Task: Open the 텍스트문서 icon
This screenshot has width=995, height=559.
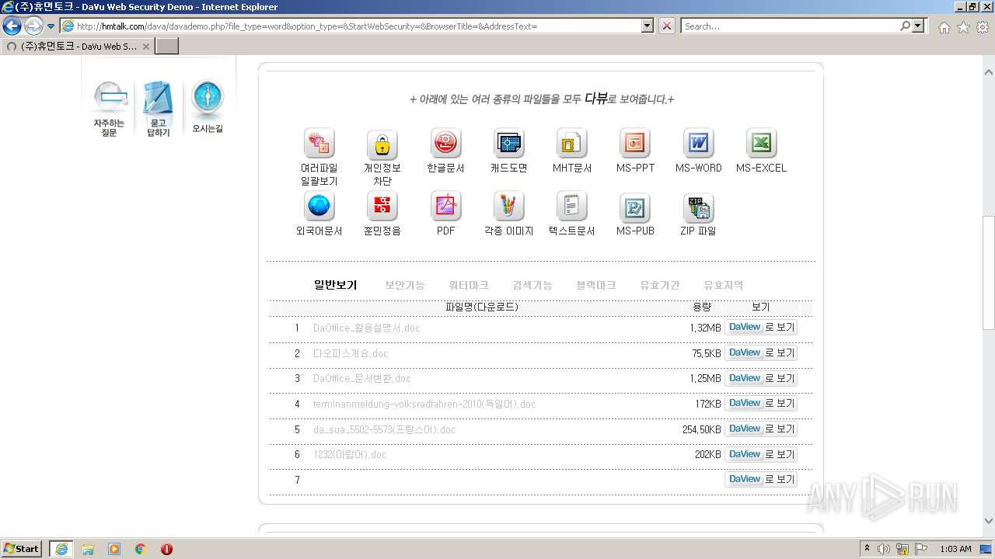Action: 572,206
